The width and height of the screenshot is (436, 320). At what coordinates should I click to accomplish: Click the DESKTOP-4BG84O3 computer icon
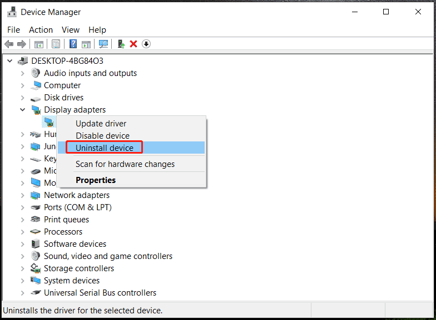pos(23,61)
